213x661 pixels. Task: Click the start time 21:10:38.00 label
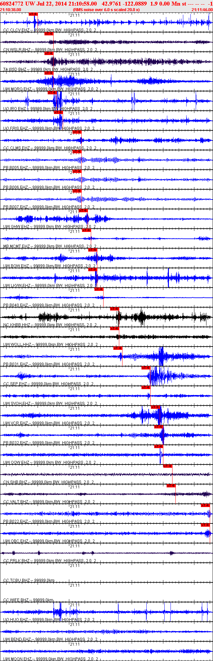click(10, 10)
